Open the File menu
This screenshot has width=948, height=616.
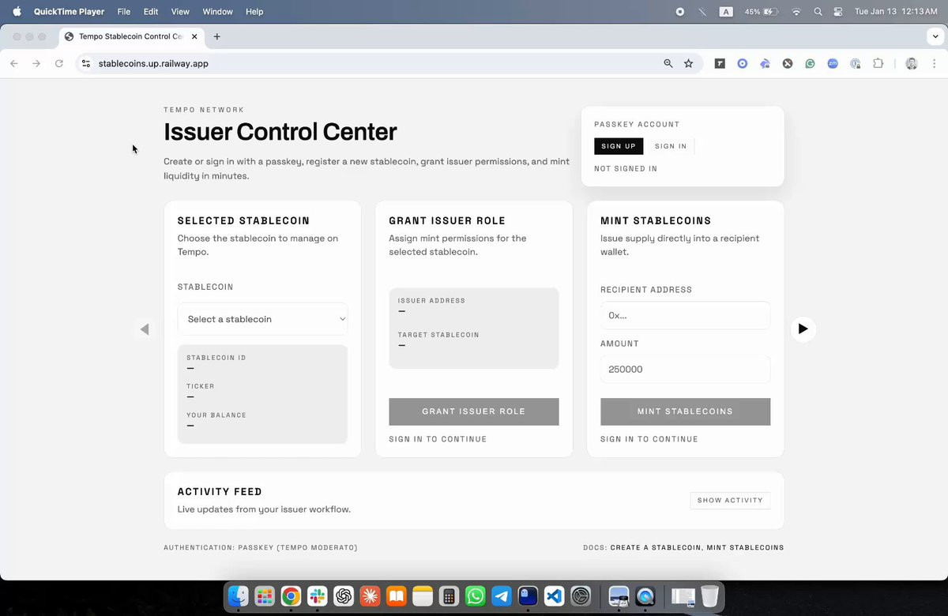[124, 12]
